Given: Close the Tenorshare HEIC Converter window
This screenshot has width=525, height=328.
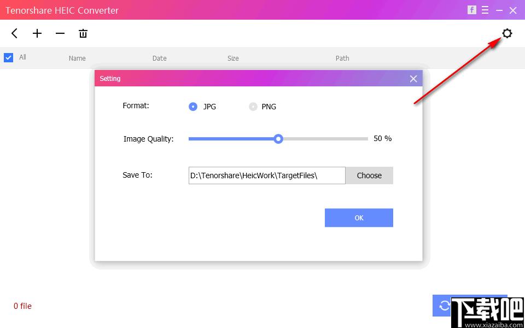Looking at the screenshot, I should pos(513,10).
